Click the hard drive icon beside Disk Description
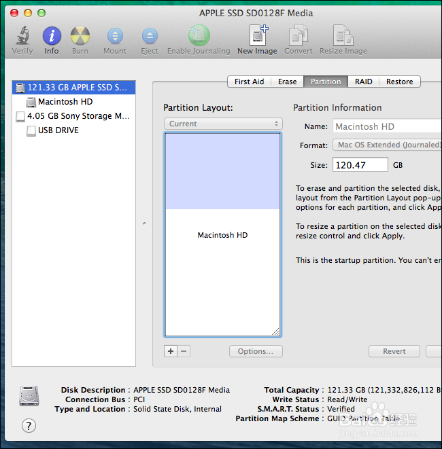The image size is (442, 449). pyautogui.click(x=29, y=396)
